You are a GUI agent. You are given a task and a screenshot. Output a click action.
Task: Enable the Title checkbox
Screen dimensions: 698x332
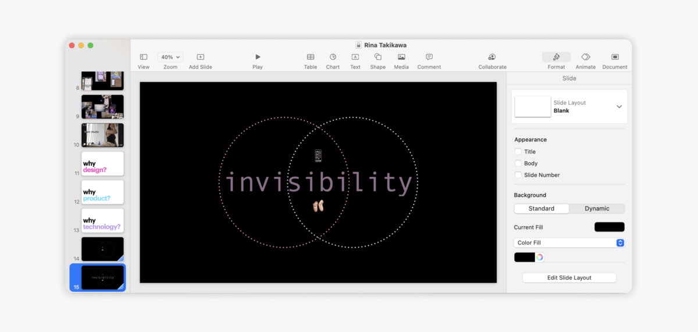coord(518,152)
